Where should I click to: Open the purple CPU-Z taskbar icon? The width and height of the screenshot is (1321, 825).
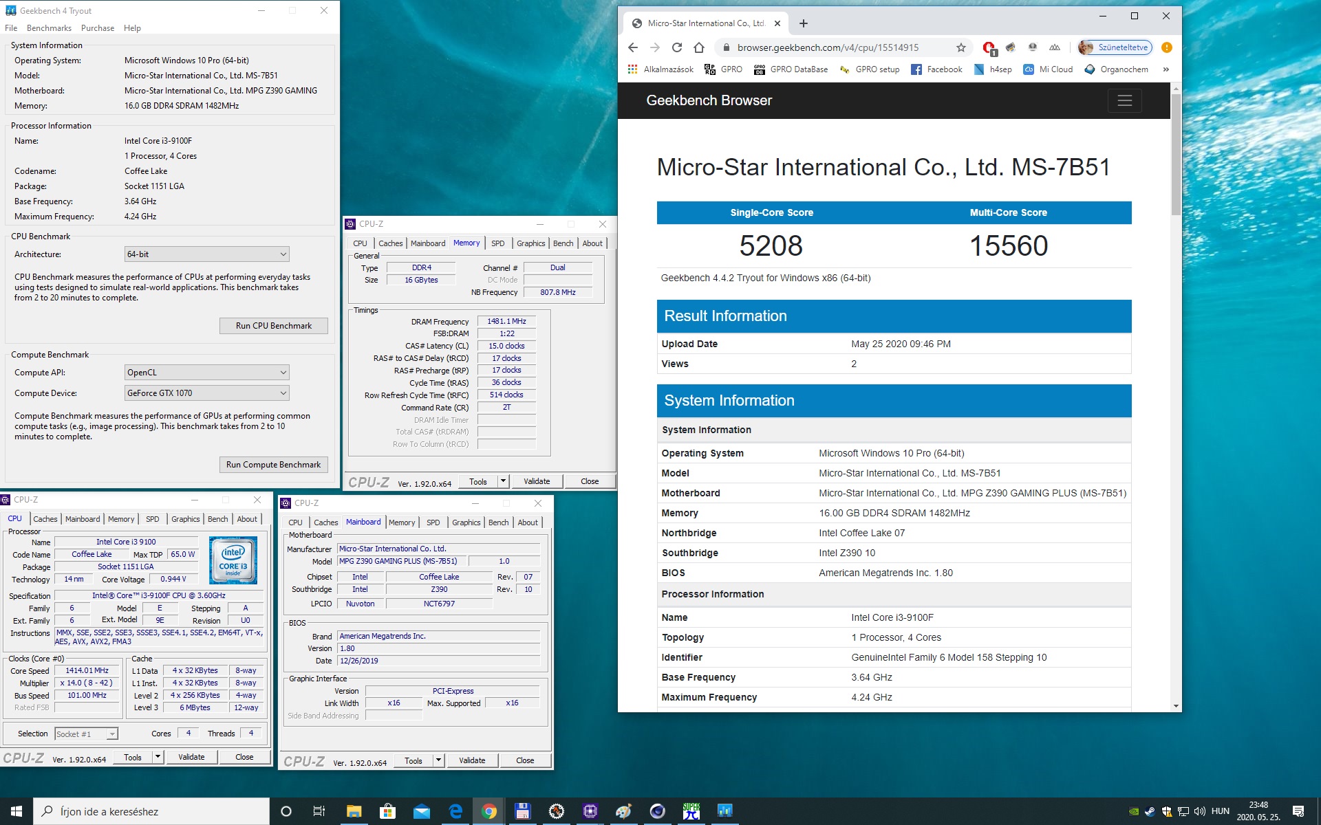tap(590, 811)
